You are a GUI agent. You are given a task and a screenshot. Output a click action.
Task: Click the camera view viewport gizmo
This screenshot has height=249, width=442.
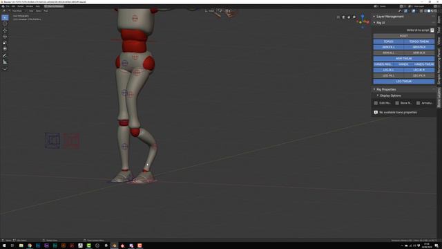click(343, 17)
